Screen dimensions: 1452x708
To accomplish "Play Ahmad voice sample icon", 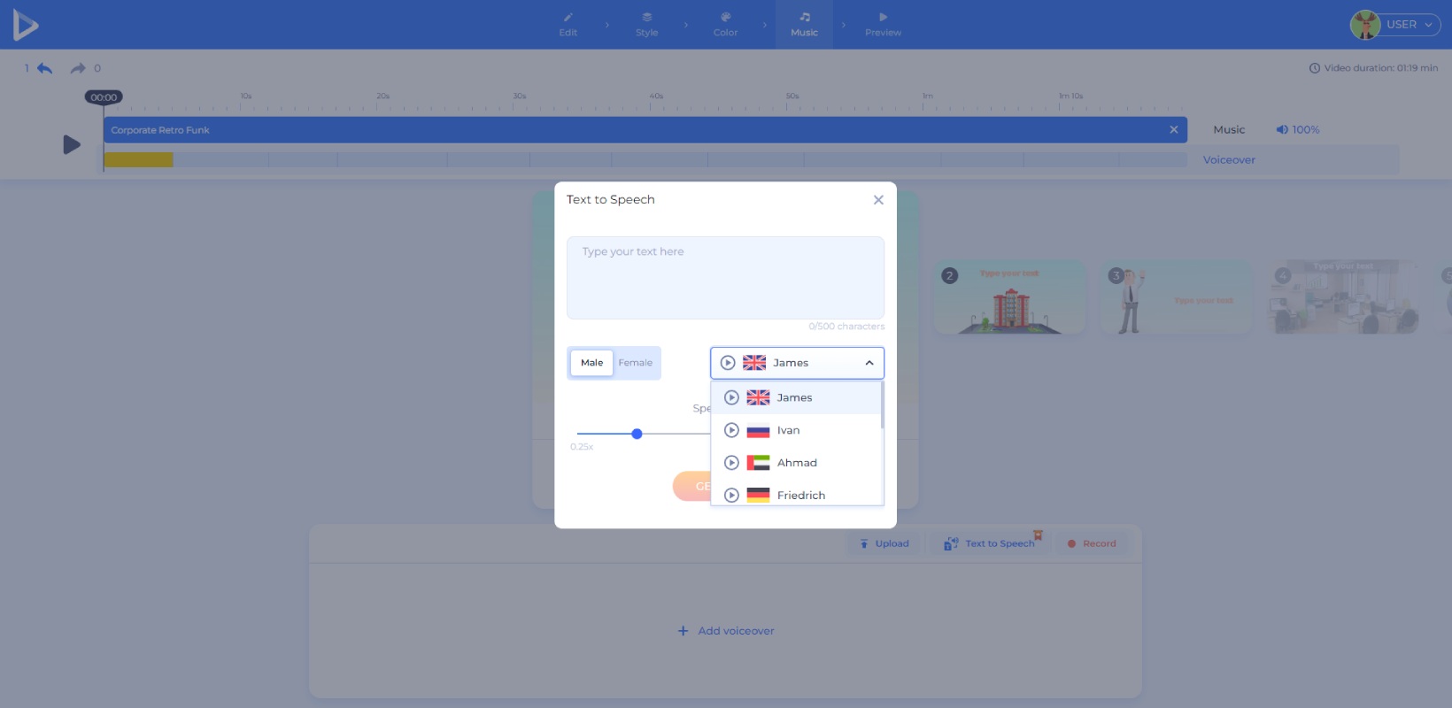I will click(x=731, y=463).
